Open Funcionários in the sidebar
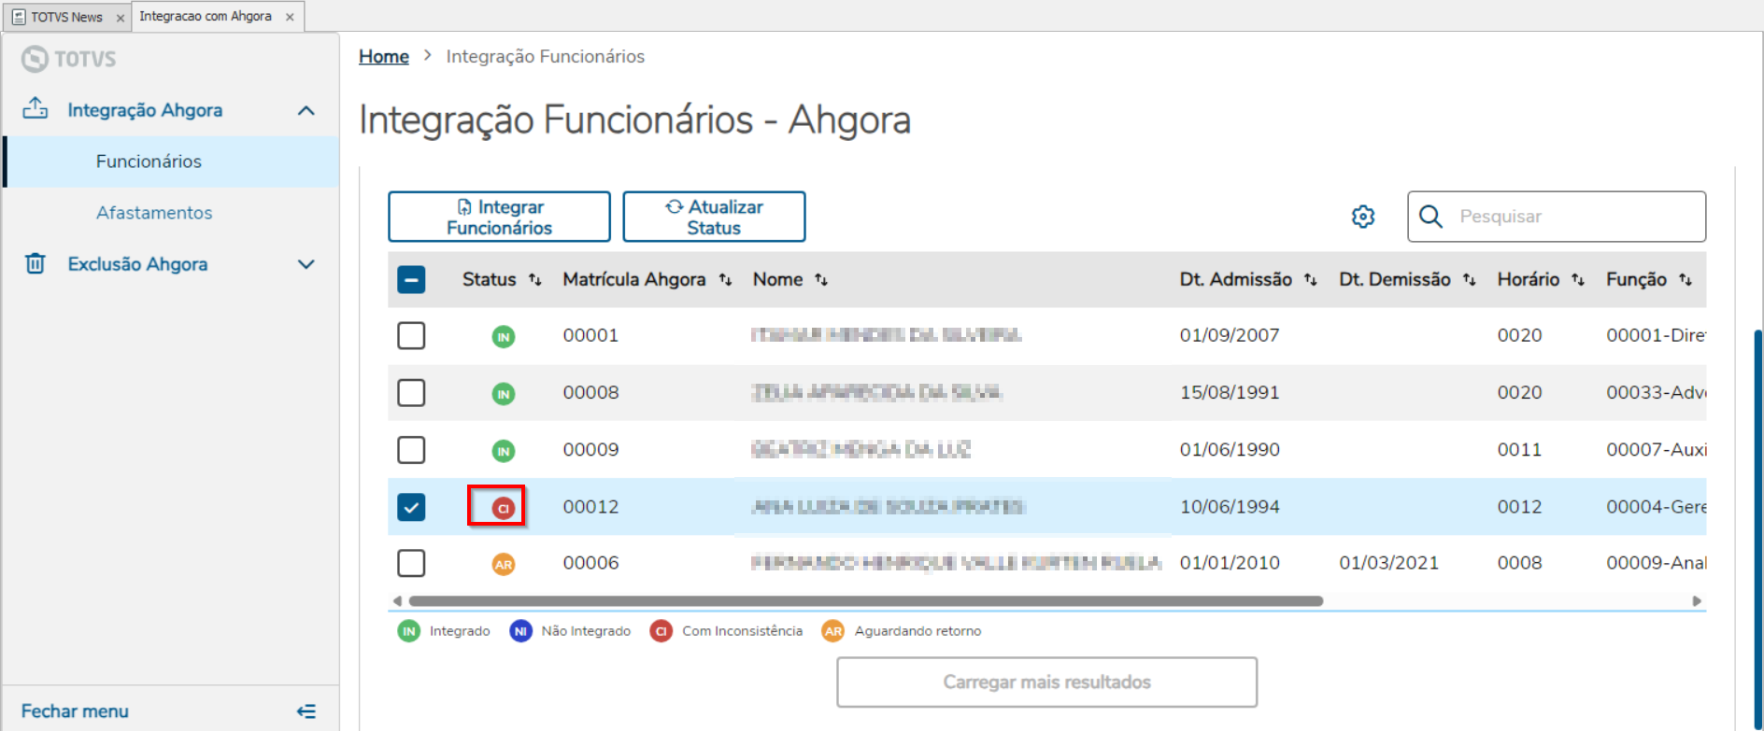The image size is (1764, 731). (171, 162)
